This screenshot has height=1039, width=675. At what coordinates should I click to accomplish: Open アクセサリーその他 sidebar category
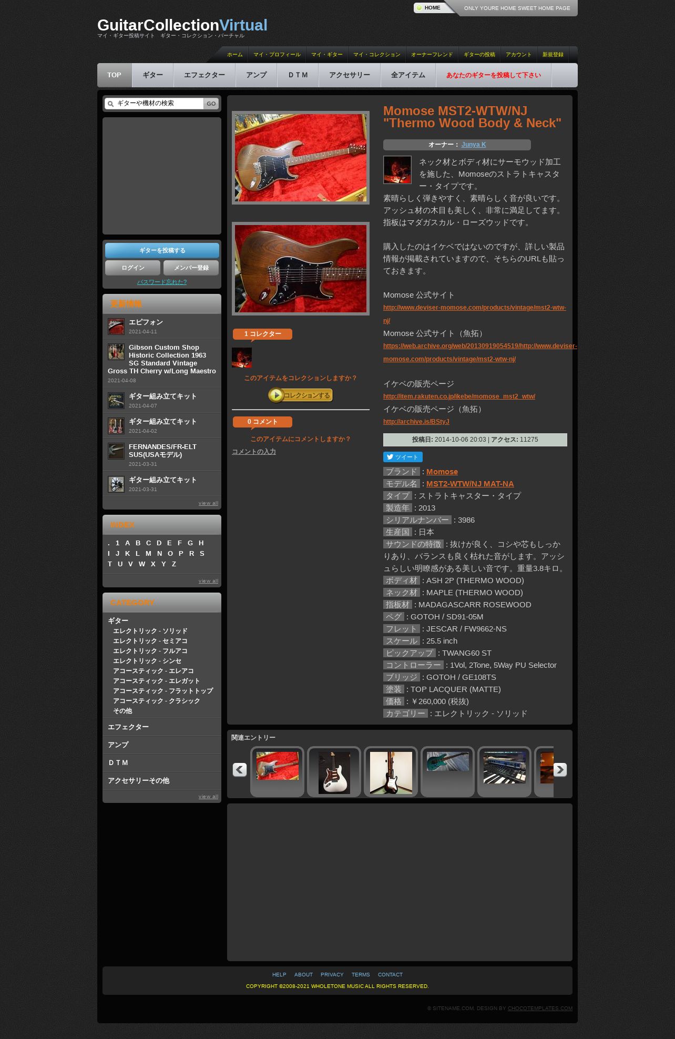coord(139,781)
